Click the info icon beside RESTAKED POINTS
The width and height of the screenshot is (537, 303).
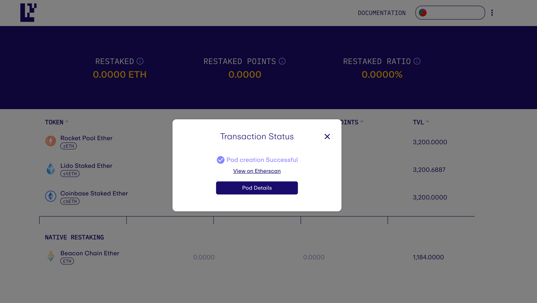coord(282,61)
